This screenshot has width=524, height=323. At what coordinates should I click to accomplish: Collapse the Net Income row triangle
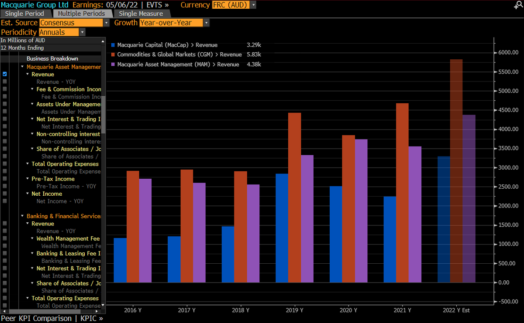point(28,194)
